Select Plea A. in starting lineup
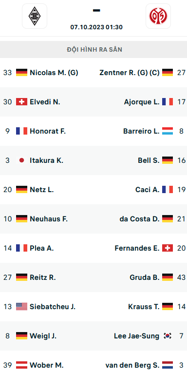This screenshot has width=187, height=374. point(42,248)
